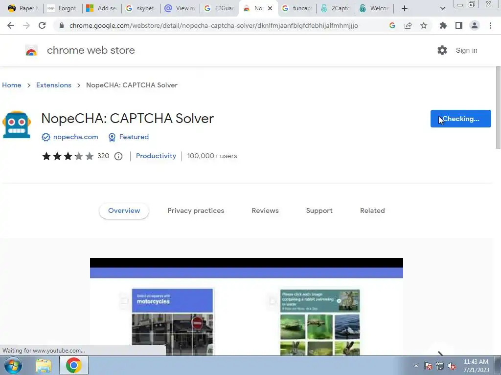Open the Extensions puzzle piece icon
The height and width of the screenshot is (375, 501).
pos(443,25)
